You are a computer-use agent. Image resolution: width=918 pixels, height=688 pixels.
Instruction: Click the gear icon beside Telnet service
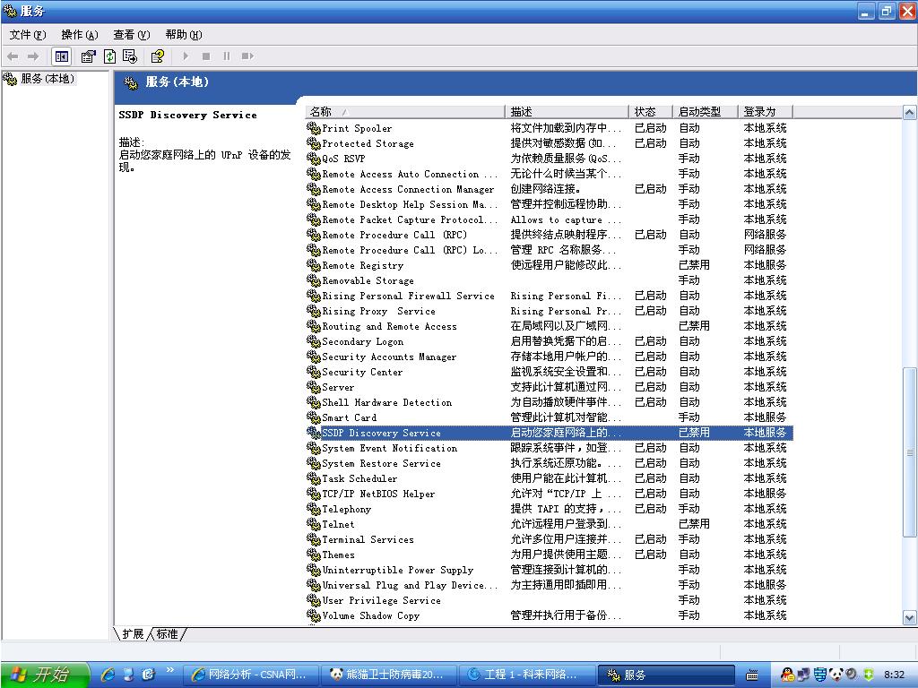[314, 524]
